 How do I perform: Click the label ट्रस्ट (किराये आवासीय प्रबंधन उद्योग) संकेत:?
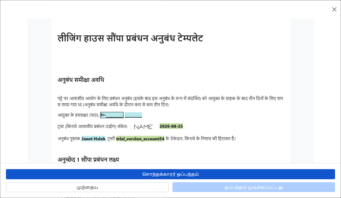[x=92, y=126]
